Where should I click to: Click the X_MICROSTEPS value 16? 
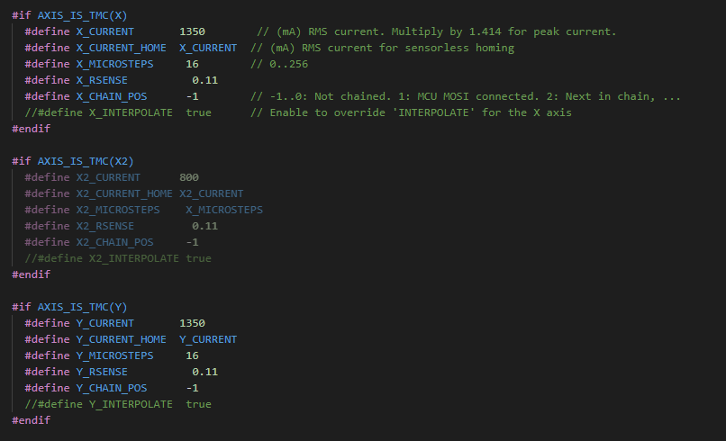192,64
